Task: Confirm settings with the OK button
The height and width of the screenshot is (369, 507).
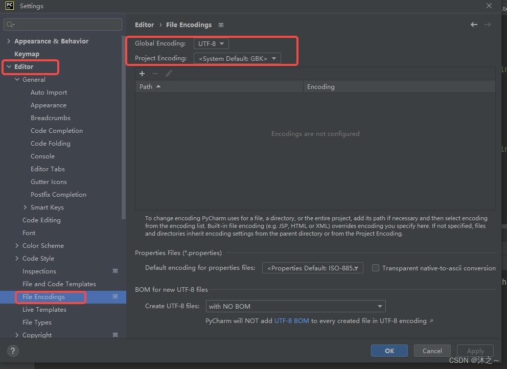Action: pos(389,351)
